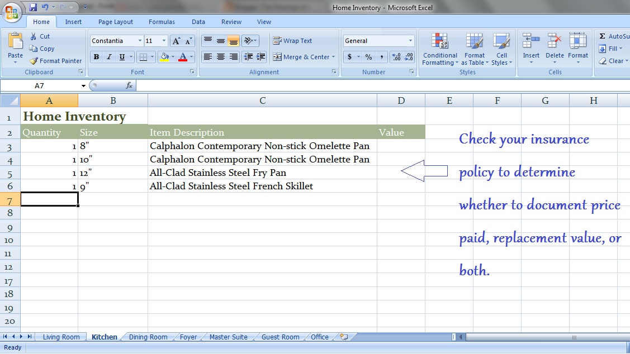Increase the cell indent
The width and height of the screenshot is (630, 354).
point(260,57)
